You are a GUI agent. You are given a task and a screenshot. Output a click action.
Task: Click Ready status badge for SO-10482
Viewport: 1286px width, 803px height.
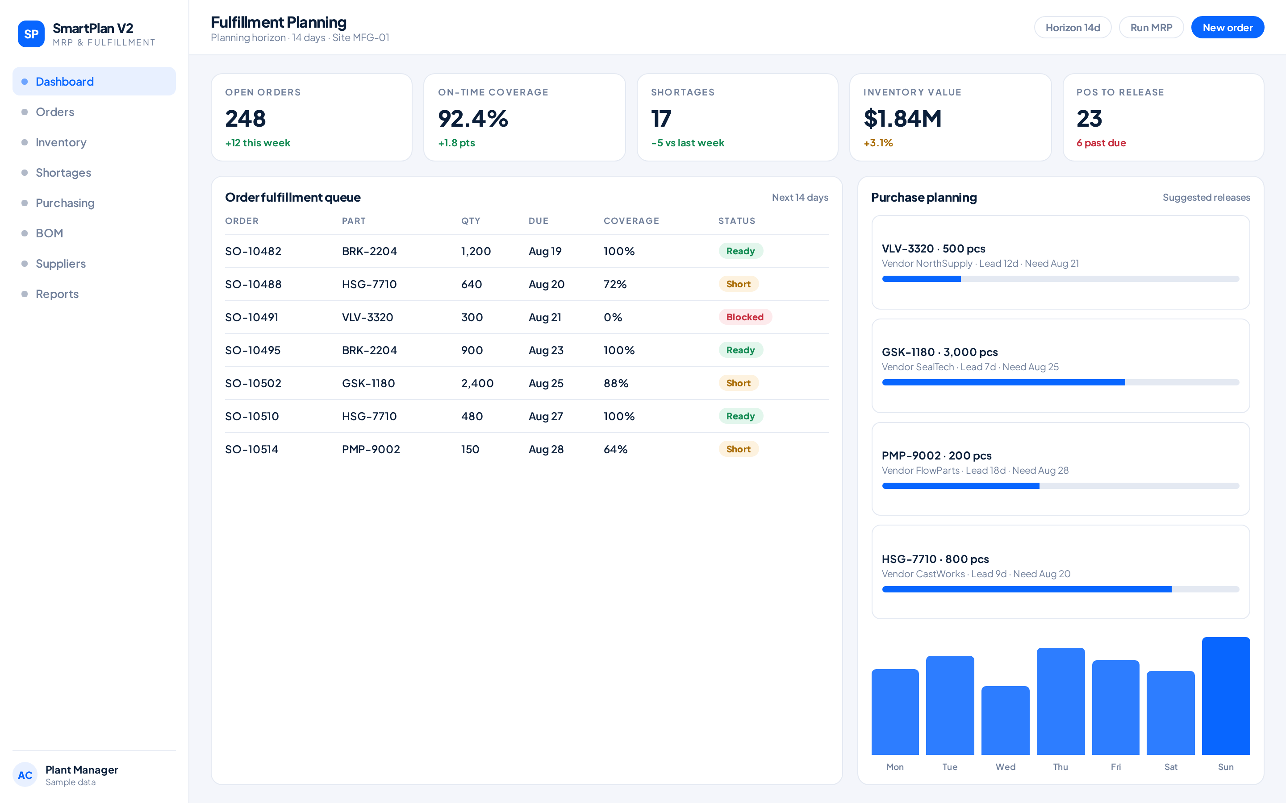pos(741,251)
